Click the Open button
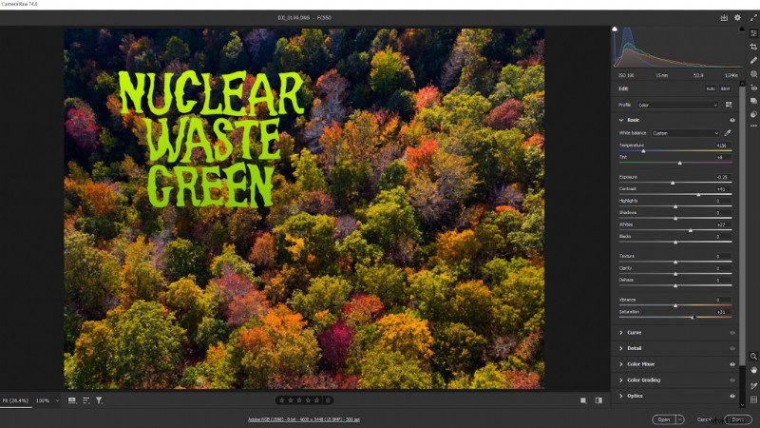760x428 pixels. [664, 419]
